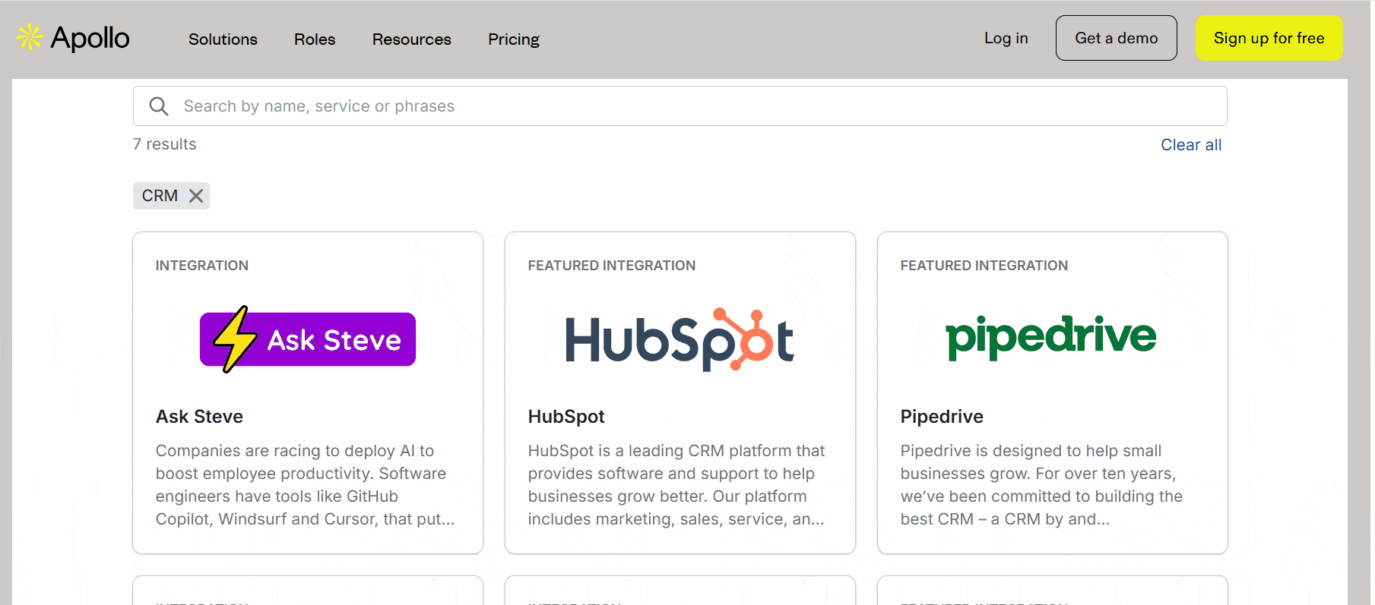Click the Clear all filters link
Image resolution: width=1375 pixels, height=605 pixels.
click(1190, 145)
